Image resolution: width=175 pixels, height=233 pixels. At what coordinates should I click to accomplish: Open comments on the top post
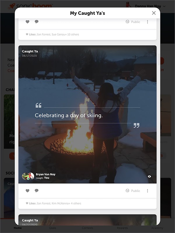[36, 22]
